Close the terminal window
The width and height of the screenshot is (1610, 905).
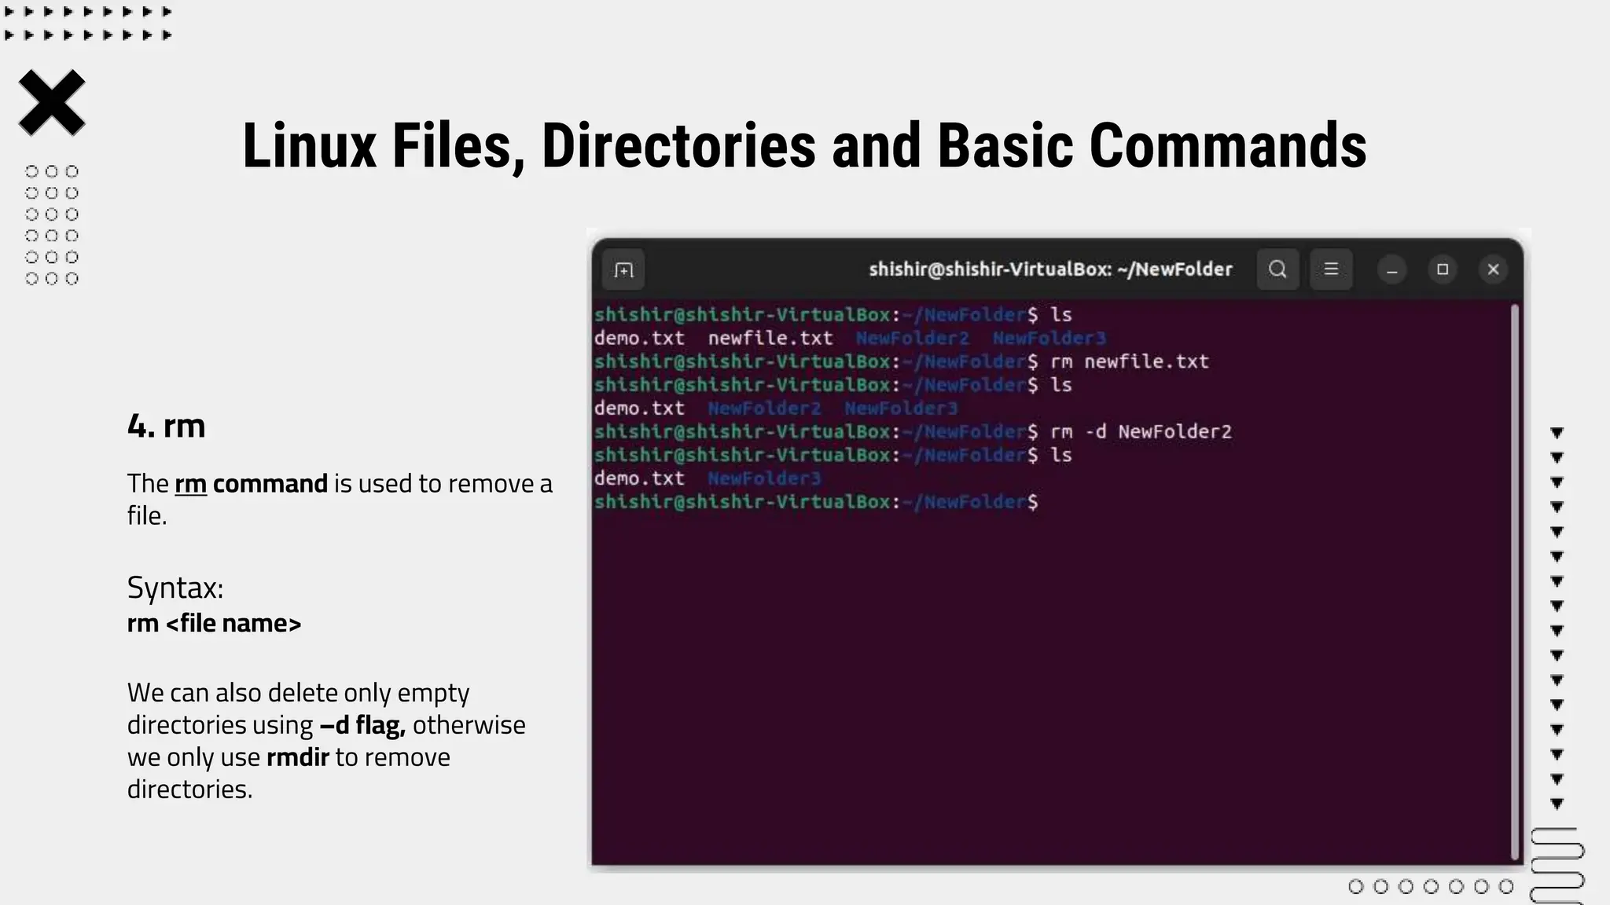point(1493,269)
